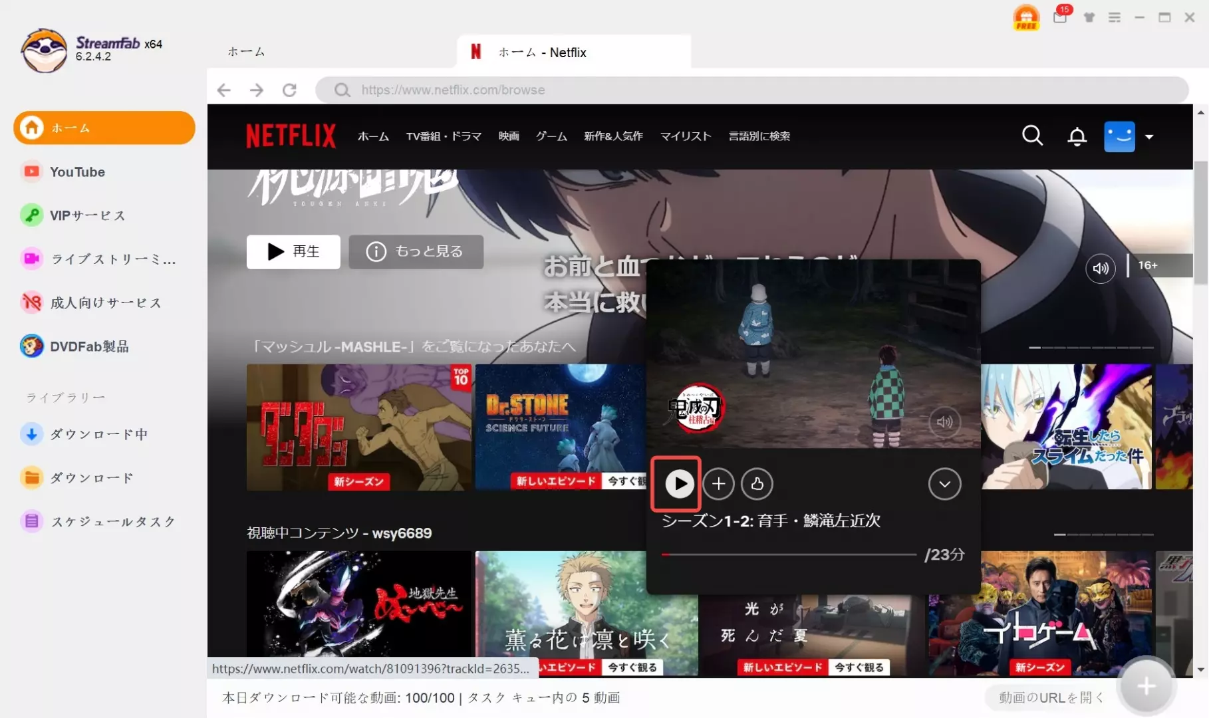The image size is (1209, 718).
Task: Click the episode progress bar
Action: [789, 554]
